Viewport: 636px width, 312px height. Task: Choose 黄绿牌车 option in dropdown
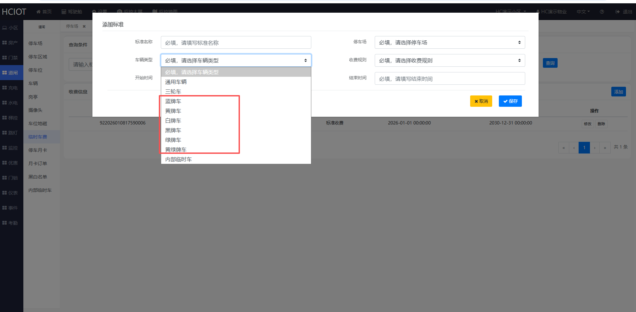176,149
